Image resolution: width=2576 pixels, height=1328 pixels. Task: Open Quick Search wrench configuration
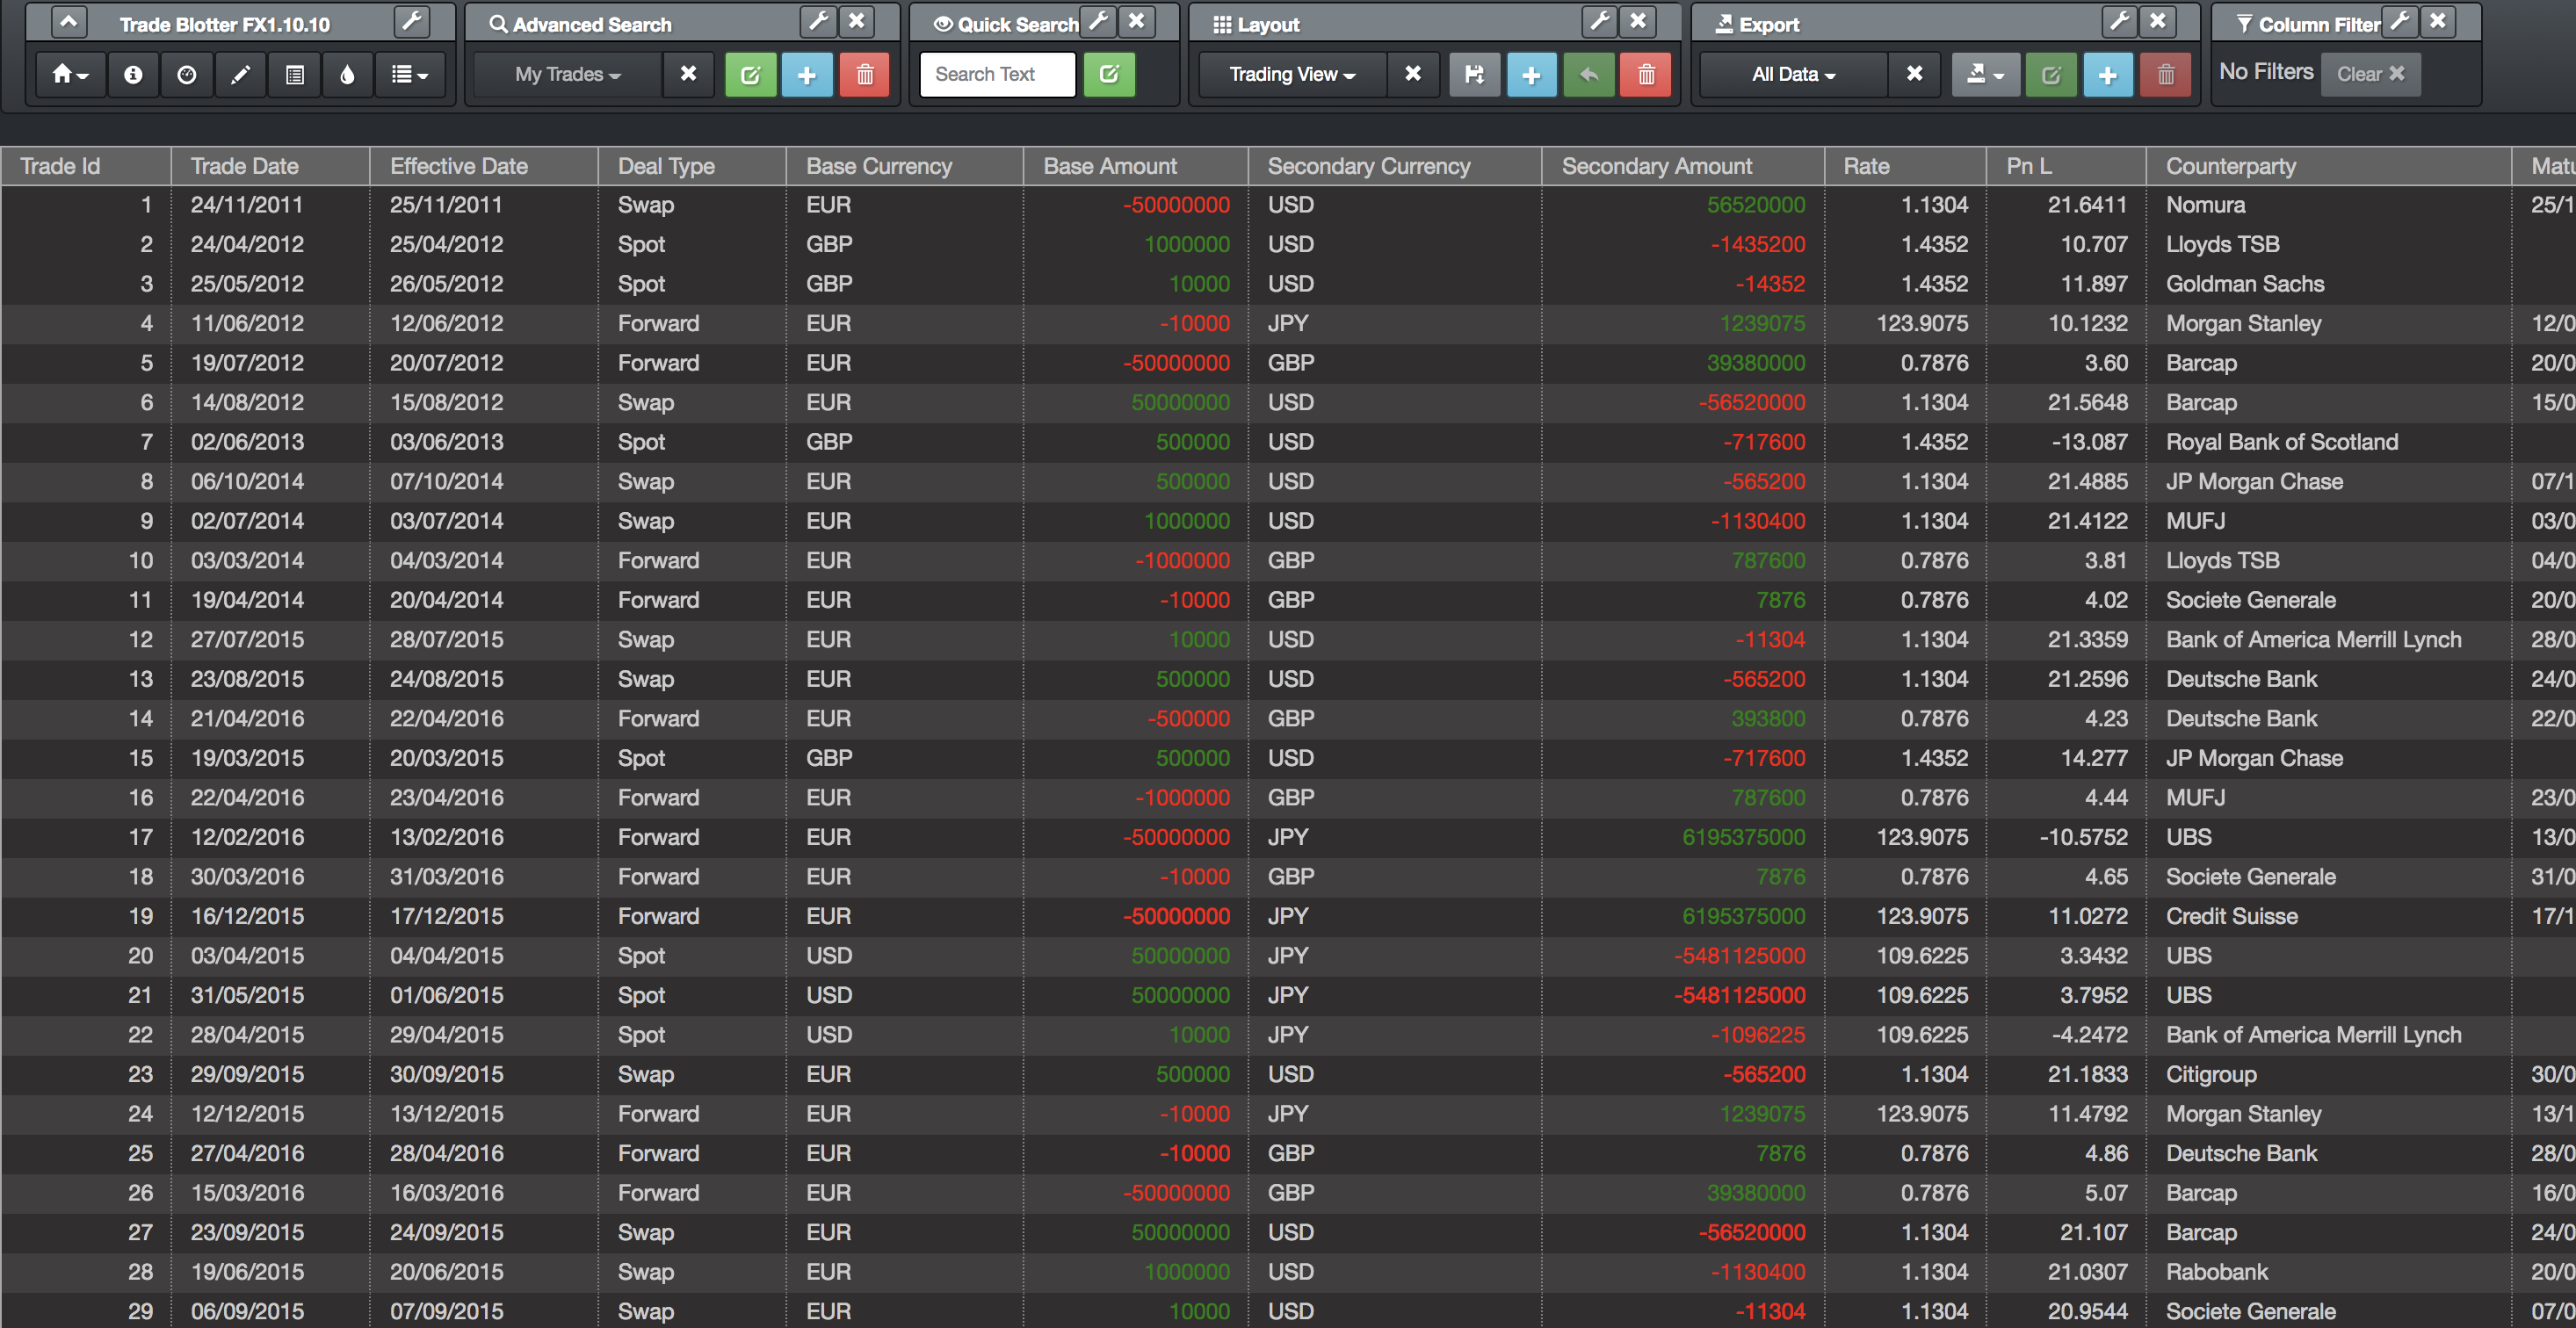pyautogui.click(x=1099, y=22)
